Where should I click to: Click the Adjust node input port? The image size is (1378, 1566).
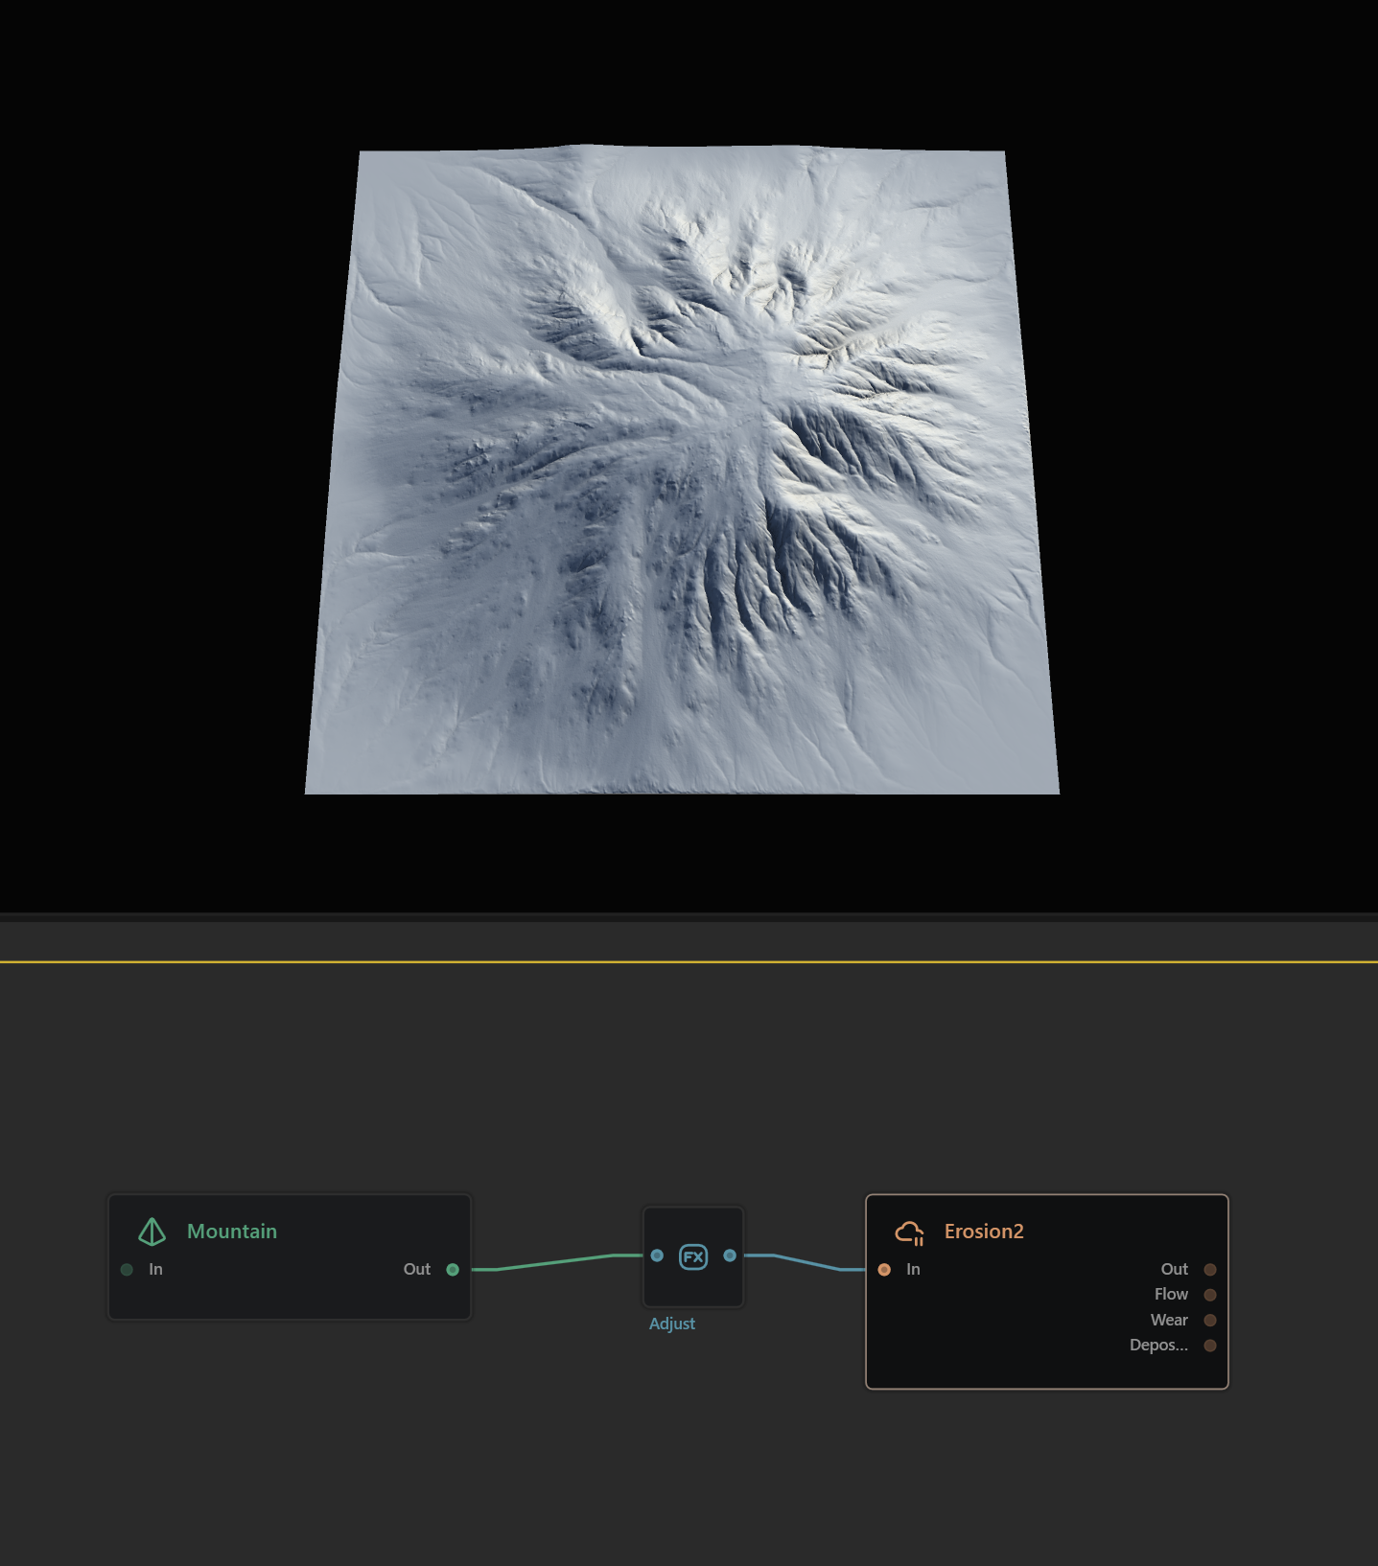click(657, 1255)
